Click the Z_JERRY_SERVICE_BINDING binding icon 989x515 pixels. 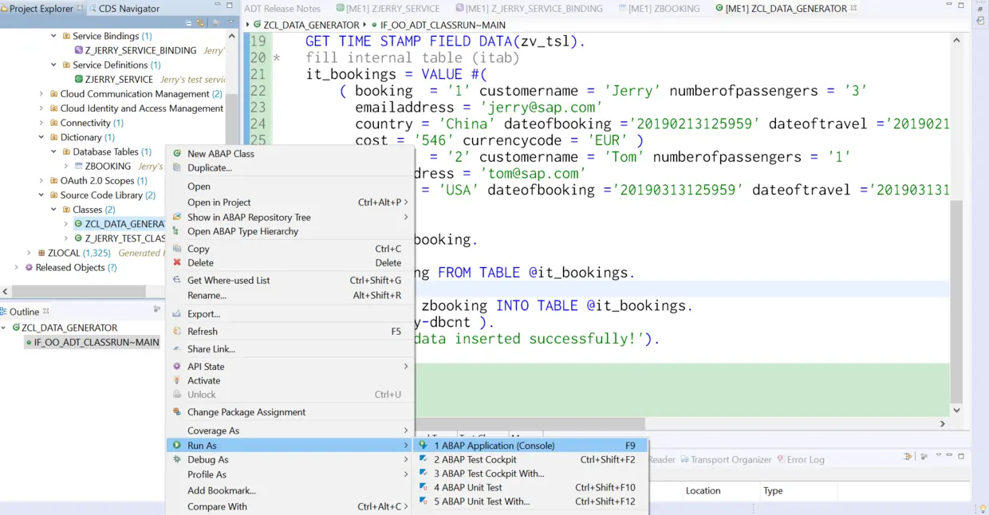point(78,50)
